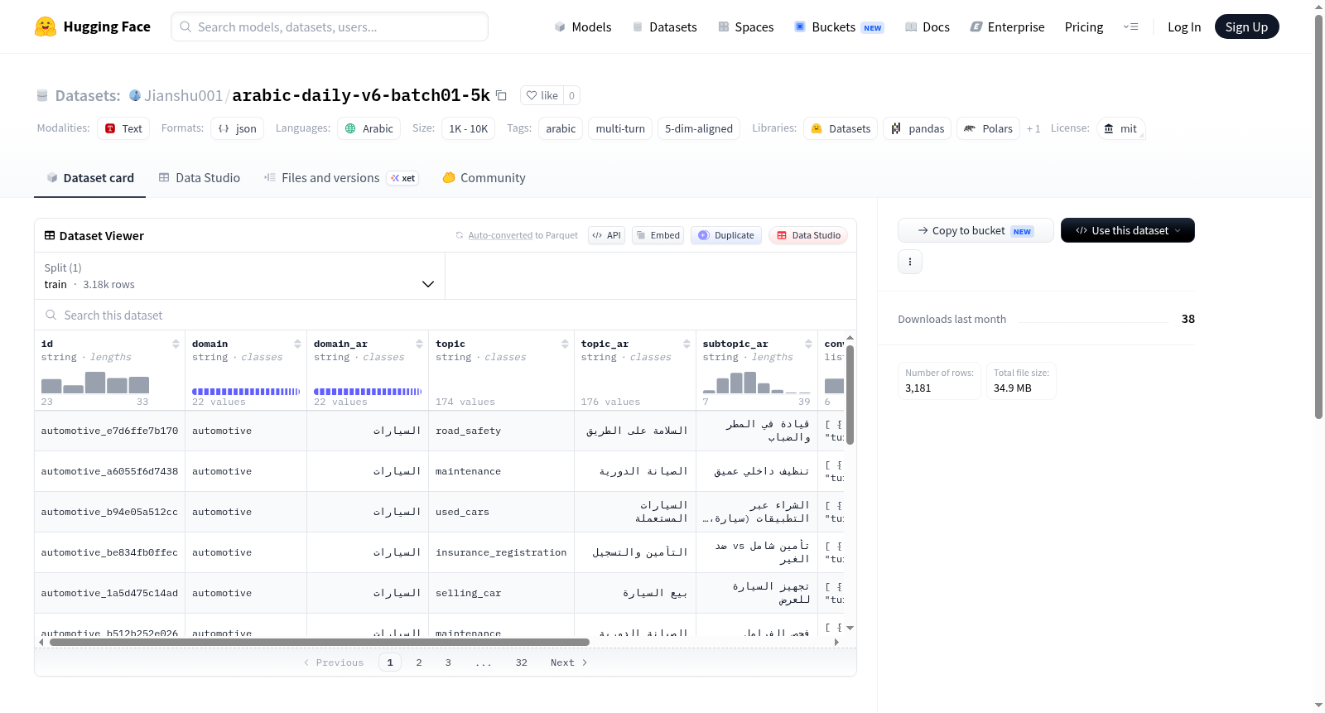This screenshot has width=1325, height=713.
Task: Click the Hugging Face logo icon
Action: (x=46, y=26)
